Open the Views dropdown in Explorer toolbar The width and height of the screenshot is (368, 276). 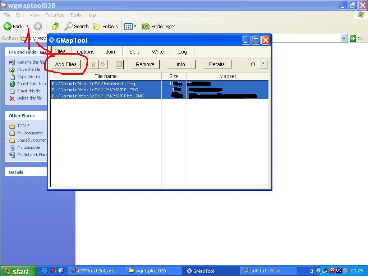[x=130, y=26]
